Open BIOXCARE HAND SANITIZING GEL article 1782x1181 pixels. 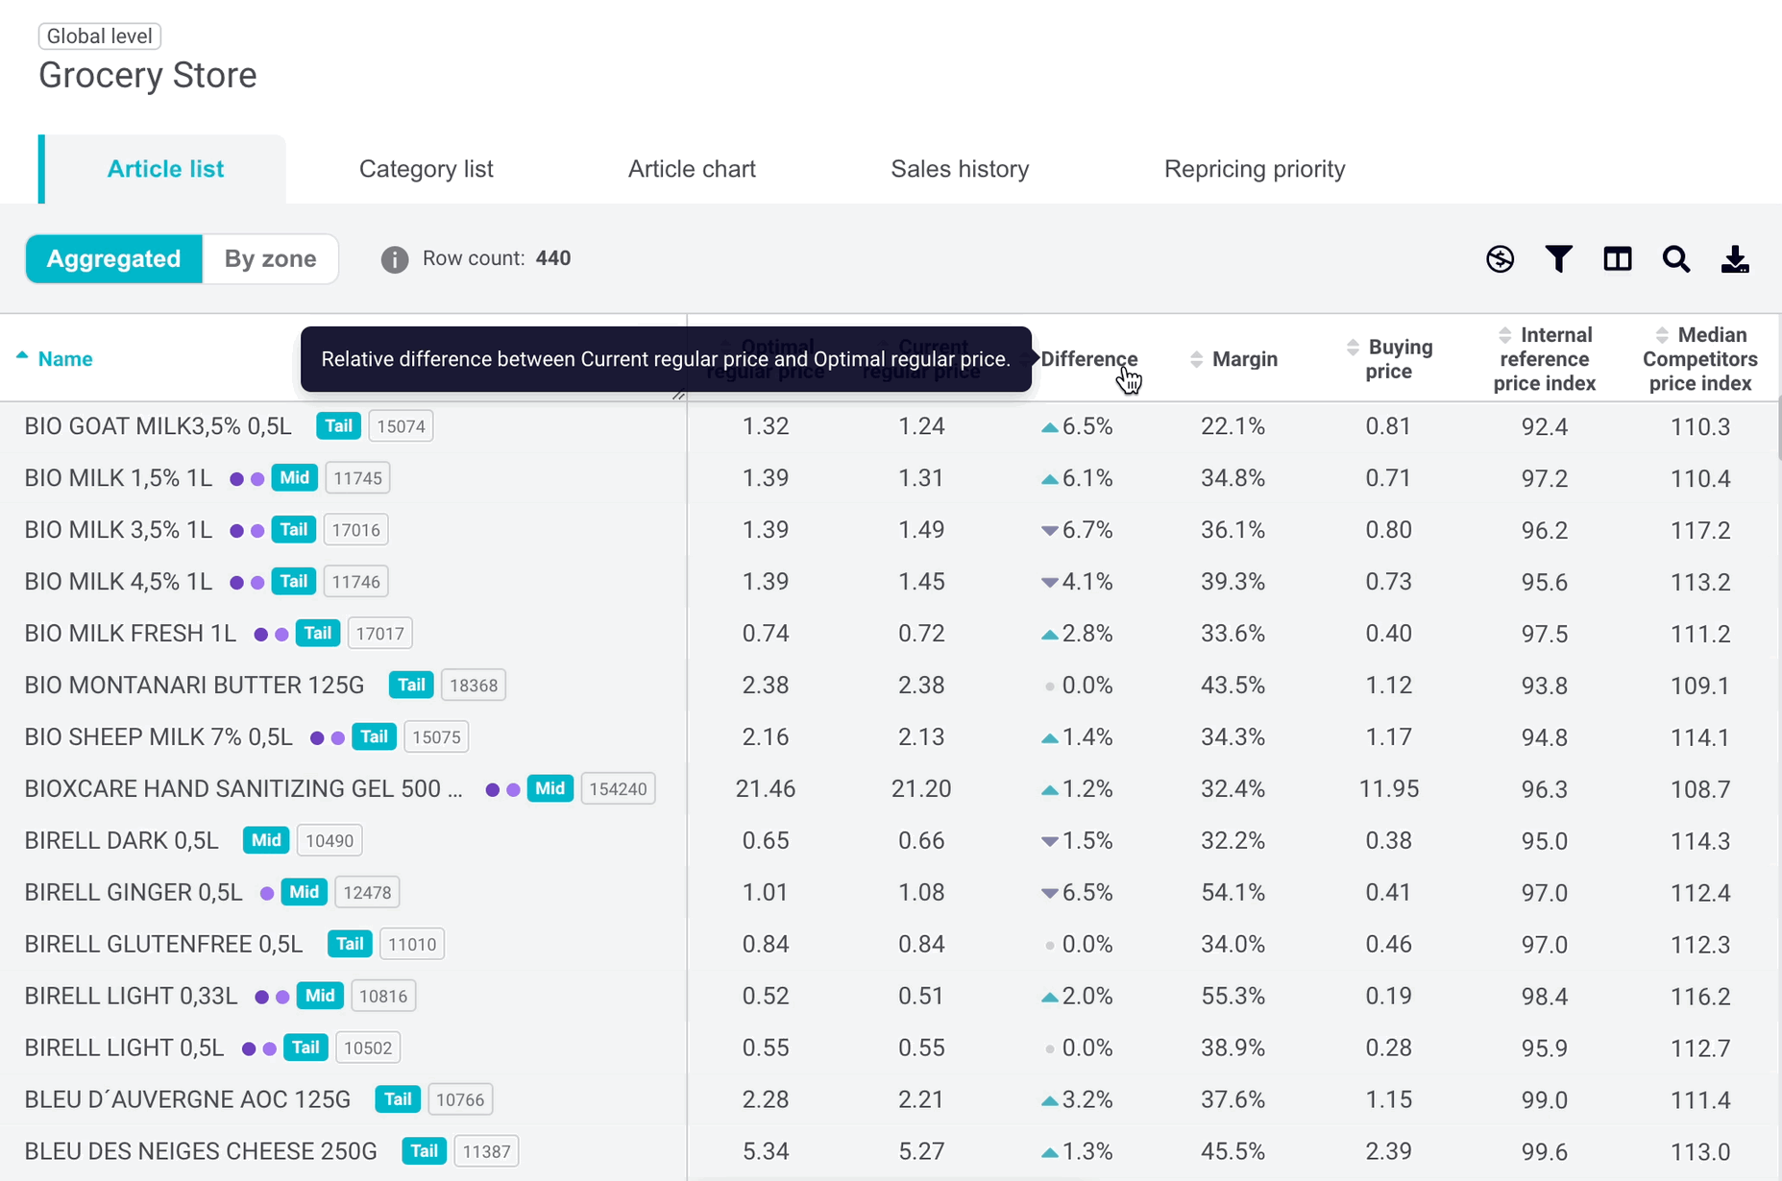click(243, 789)
